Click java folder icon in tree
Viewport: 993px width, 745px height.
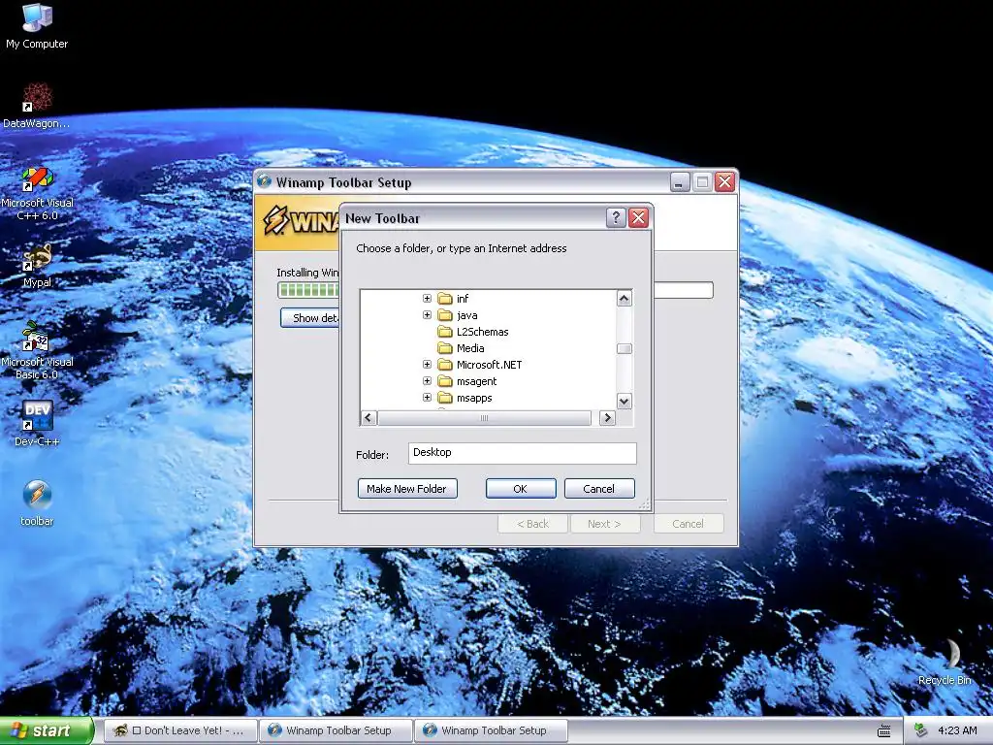tap(445, 315)
